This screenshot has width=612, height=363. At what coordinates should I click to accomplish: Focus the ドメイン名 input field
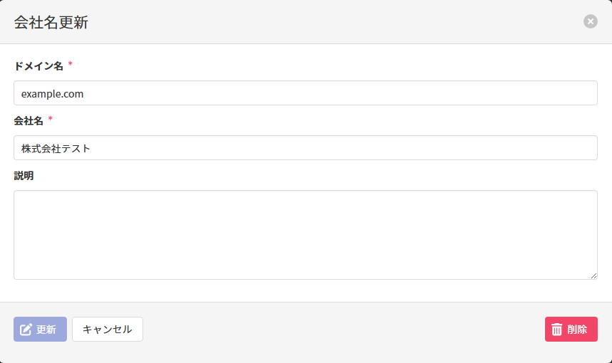[x=305, y=93]
